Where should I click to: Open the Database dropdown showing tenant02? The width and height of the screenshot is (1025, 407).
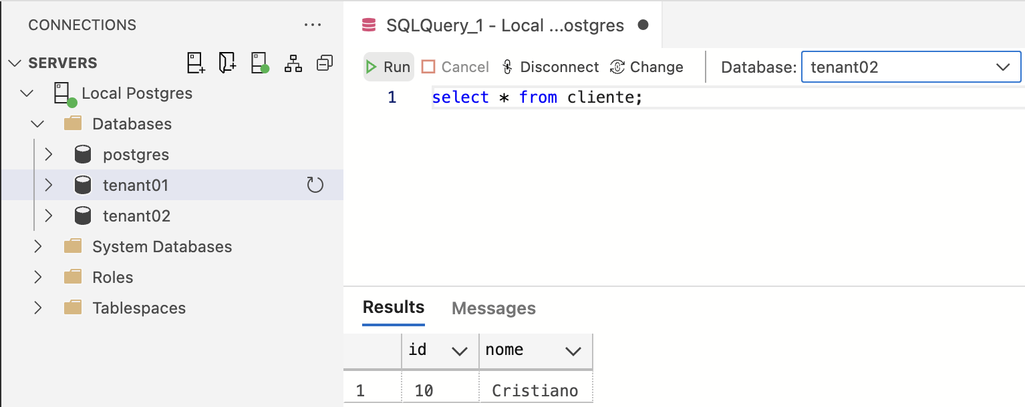[x=911, y=67]
